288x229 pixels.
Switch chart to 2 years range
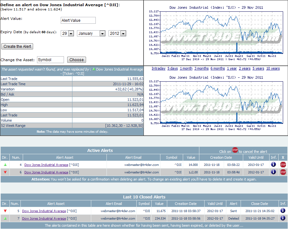tap(244, 68)
